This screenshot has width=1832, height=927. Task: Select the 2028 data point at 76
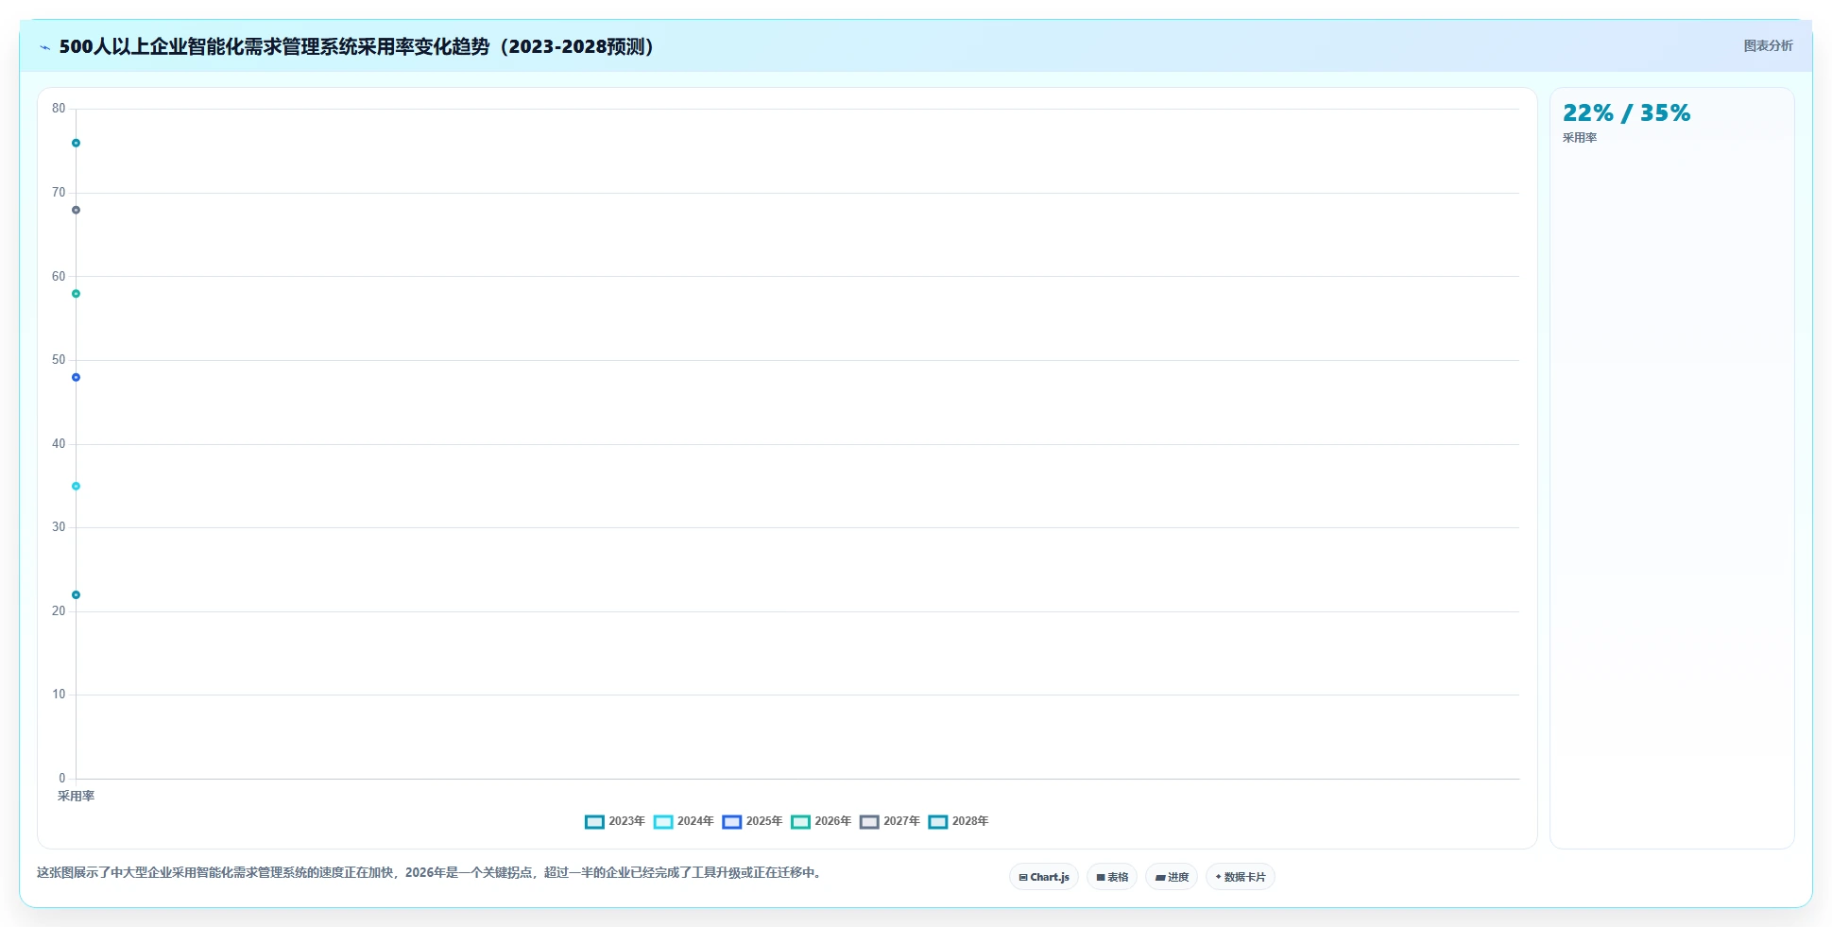pyautogui.click(x=76, y=144)
